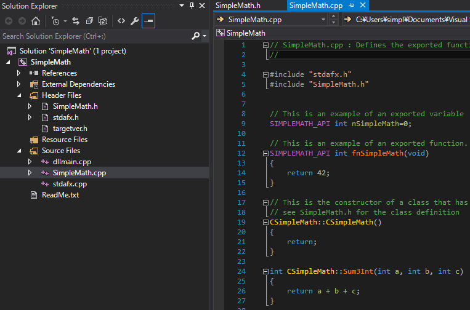The height and width of the screenshot is (310, 470).
Task: Click the View Code icon
Action: point(121,21)
